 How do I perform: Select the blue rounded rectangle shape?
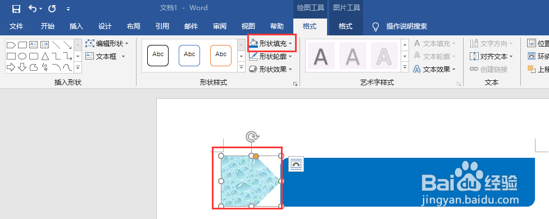409,182
